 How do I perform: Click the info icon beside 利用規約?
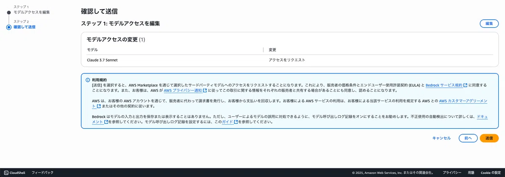click(x=88, y=80)
